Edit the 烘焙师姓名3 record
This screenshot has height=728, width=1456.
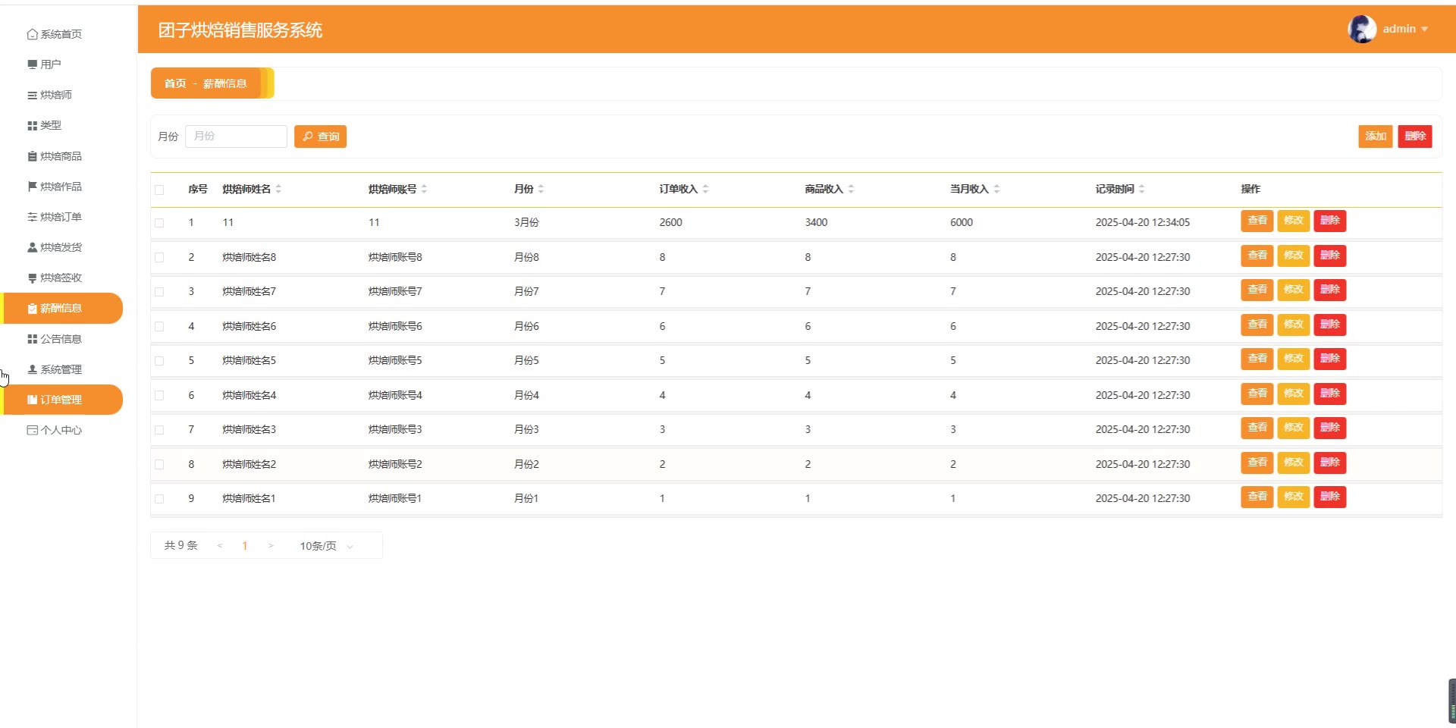point(1294,428)
